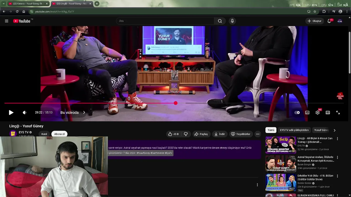Dislike the video
This screenshot has height=197, width=351.
(186, 134)
